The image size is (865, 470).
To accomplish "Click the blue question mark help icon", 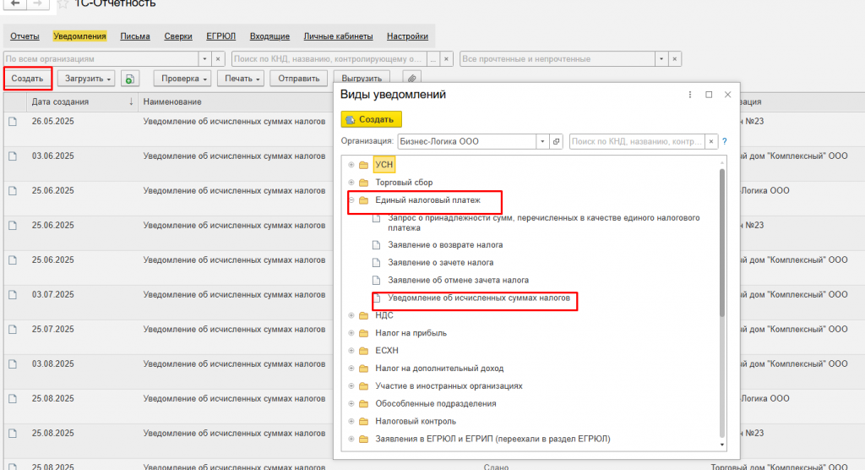I will (724, 141).
